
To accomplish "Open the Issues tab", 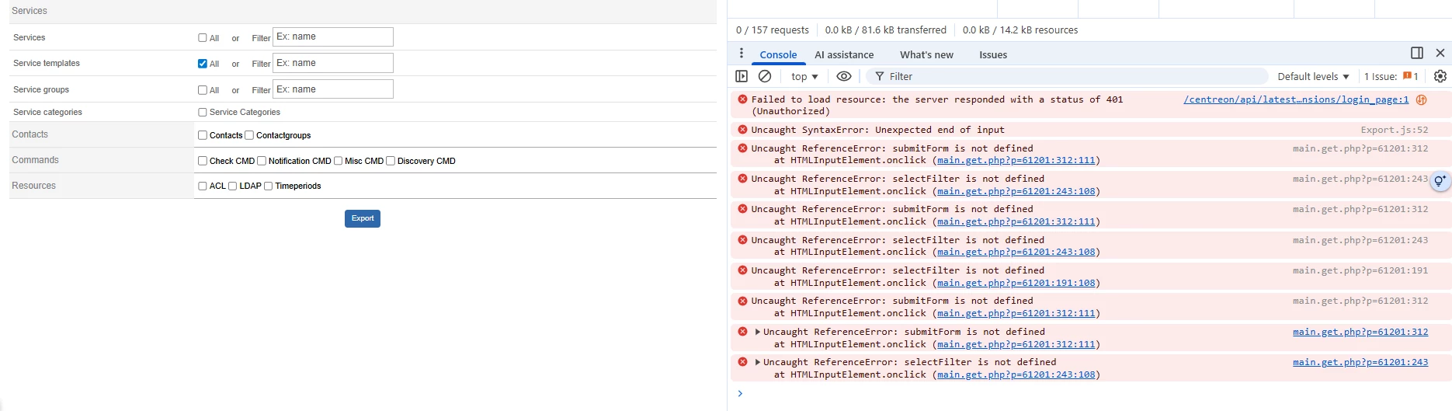I will [x=993, y=54].
